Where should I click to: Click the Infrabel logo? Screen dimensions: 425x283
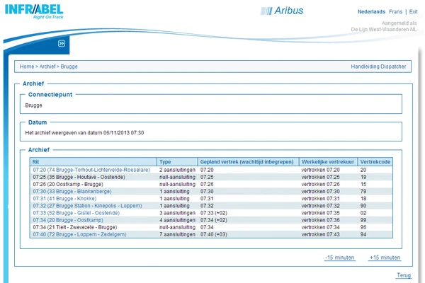pos(34,11)
